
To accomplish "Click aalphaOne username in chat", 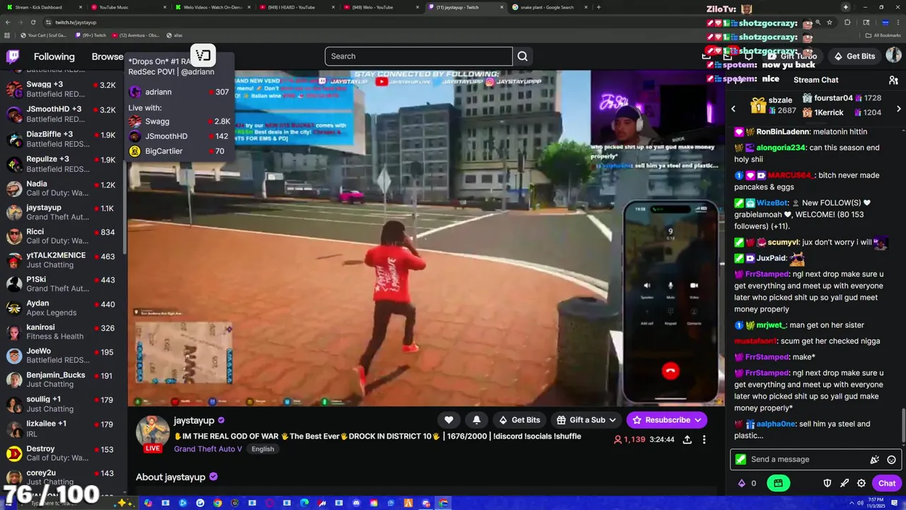I will pyautogui.click(x=776, y=424).
